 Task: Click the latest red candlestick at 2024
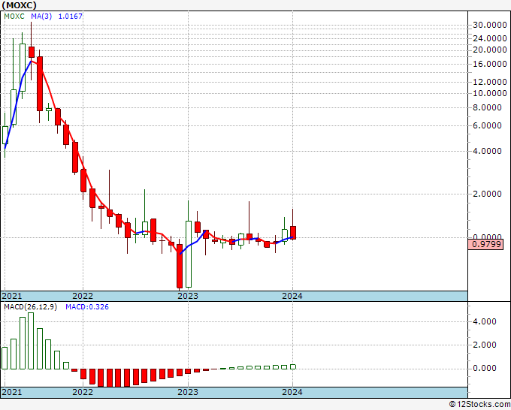(x=293, y=233)
